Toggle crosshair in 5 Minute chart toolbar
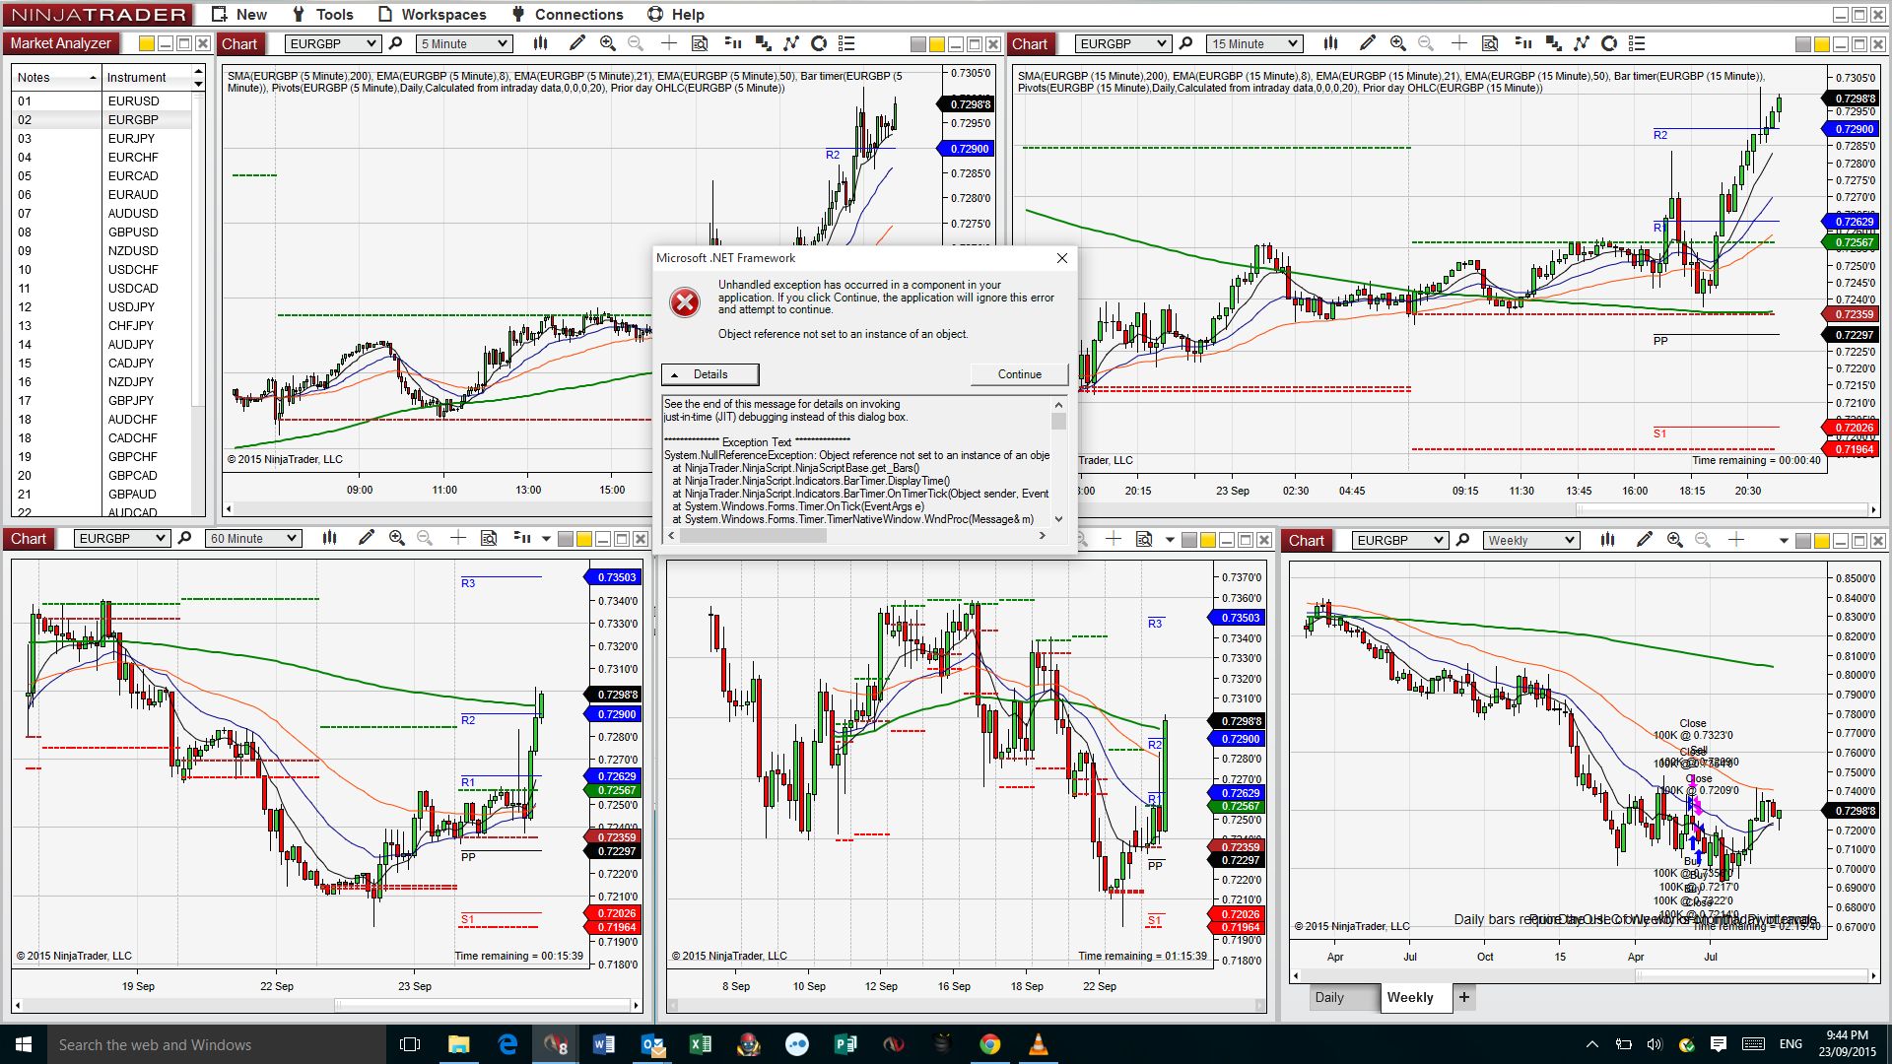The height and width of the screenshot is (1064, 1892). click(669, 43)
